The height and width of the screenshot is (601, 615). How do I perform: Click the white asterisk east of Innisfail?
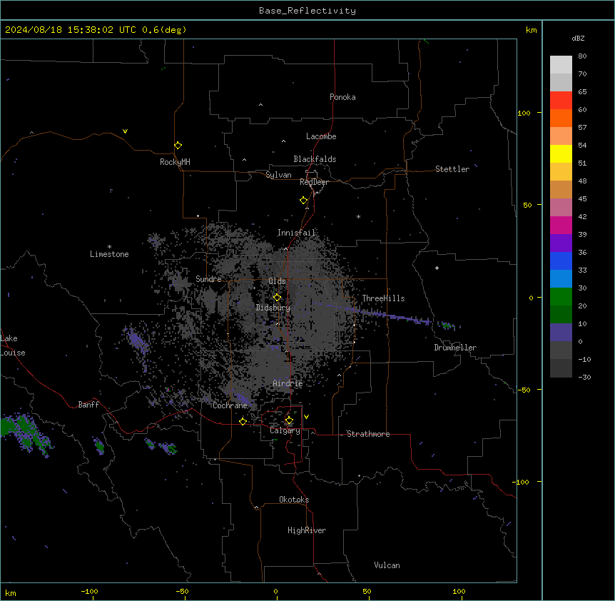coord(358,216)
